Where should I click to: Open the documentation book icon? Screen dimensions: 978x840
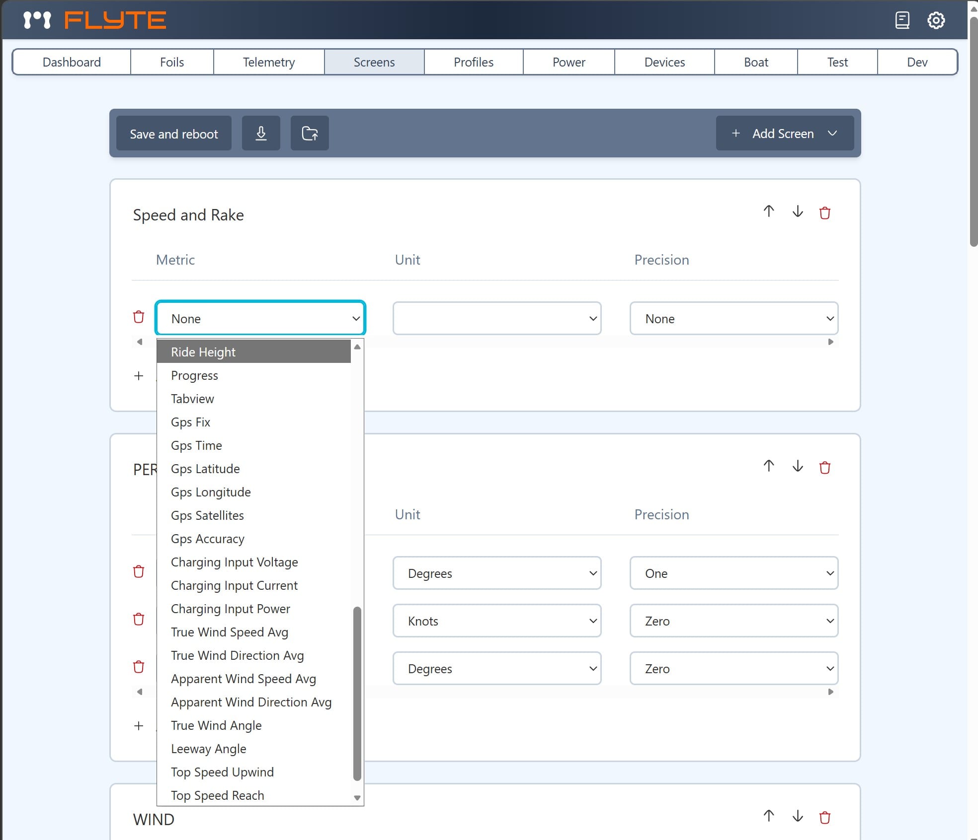(902, 20)
